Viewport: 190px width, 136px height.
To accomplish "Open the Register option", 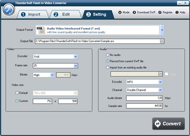I will click(x=165, y=12).
